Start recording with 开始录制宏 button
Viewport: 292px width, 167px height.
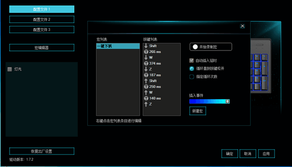[211, 47]
